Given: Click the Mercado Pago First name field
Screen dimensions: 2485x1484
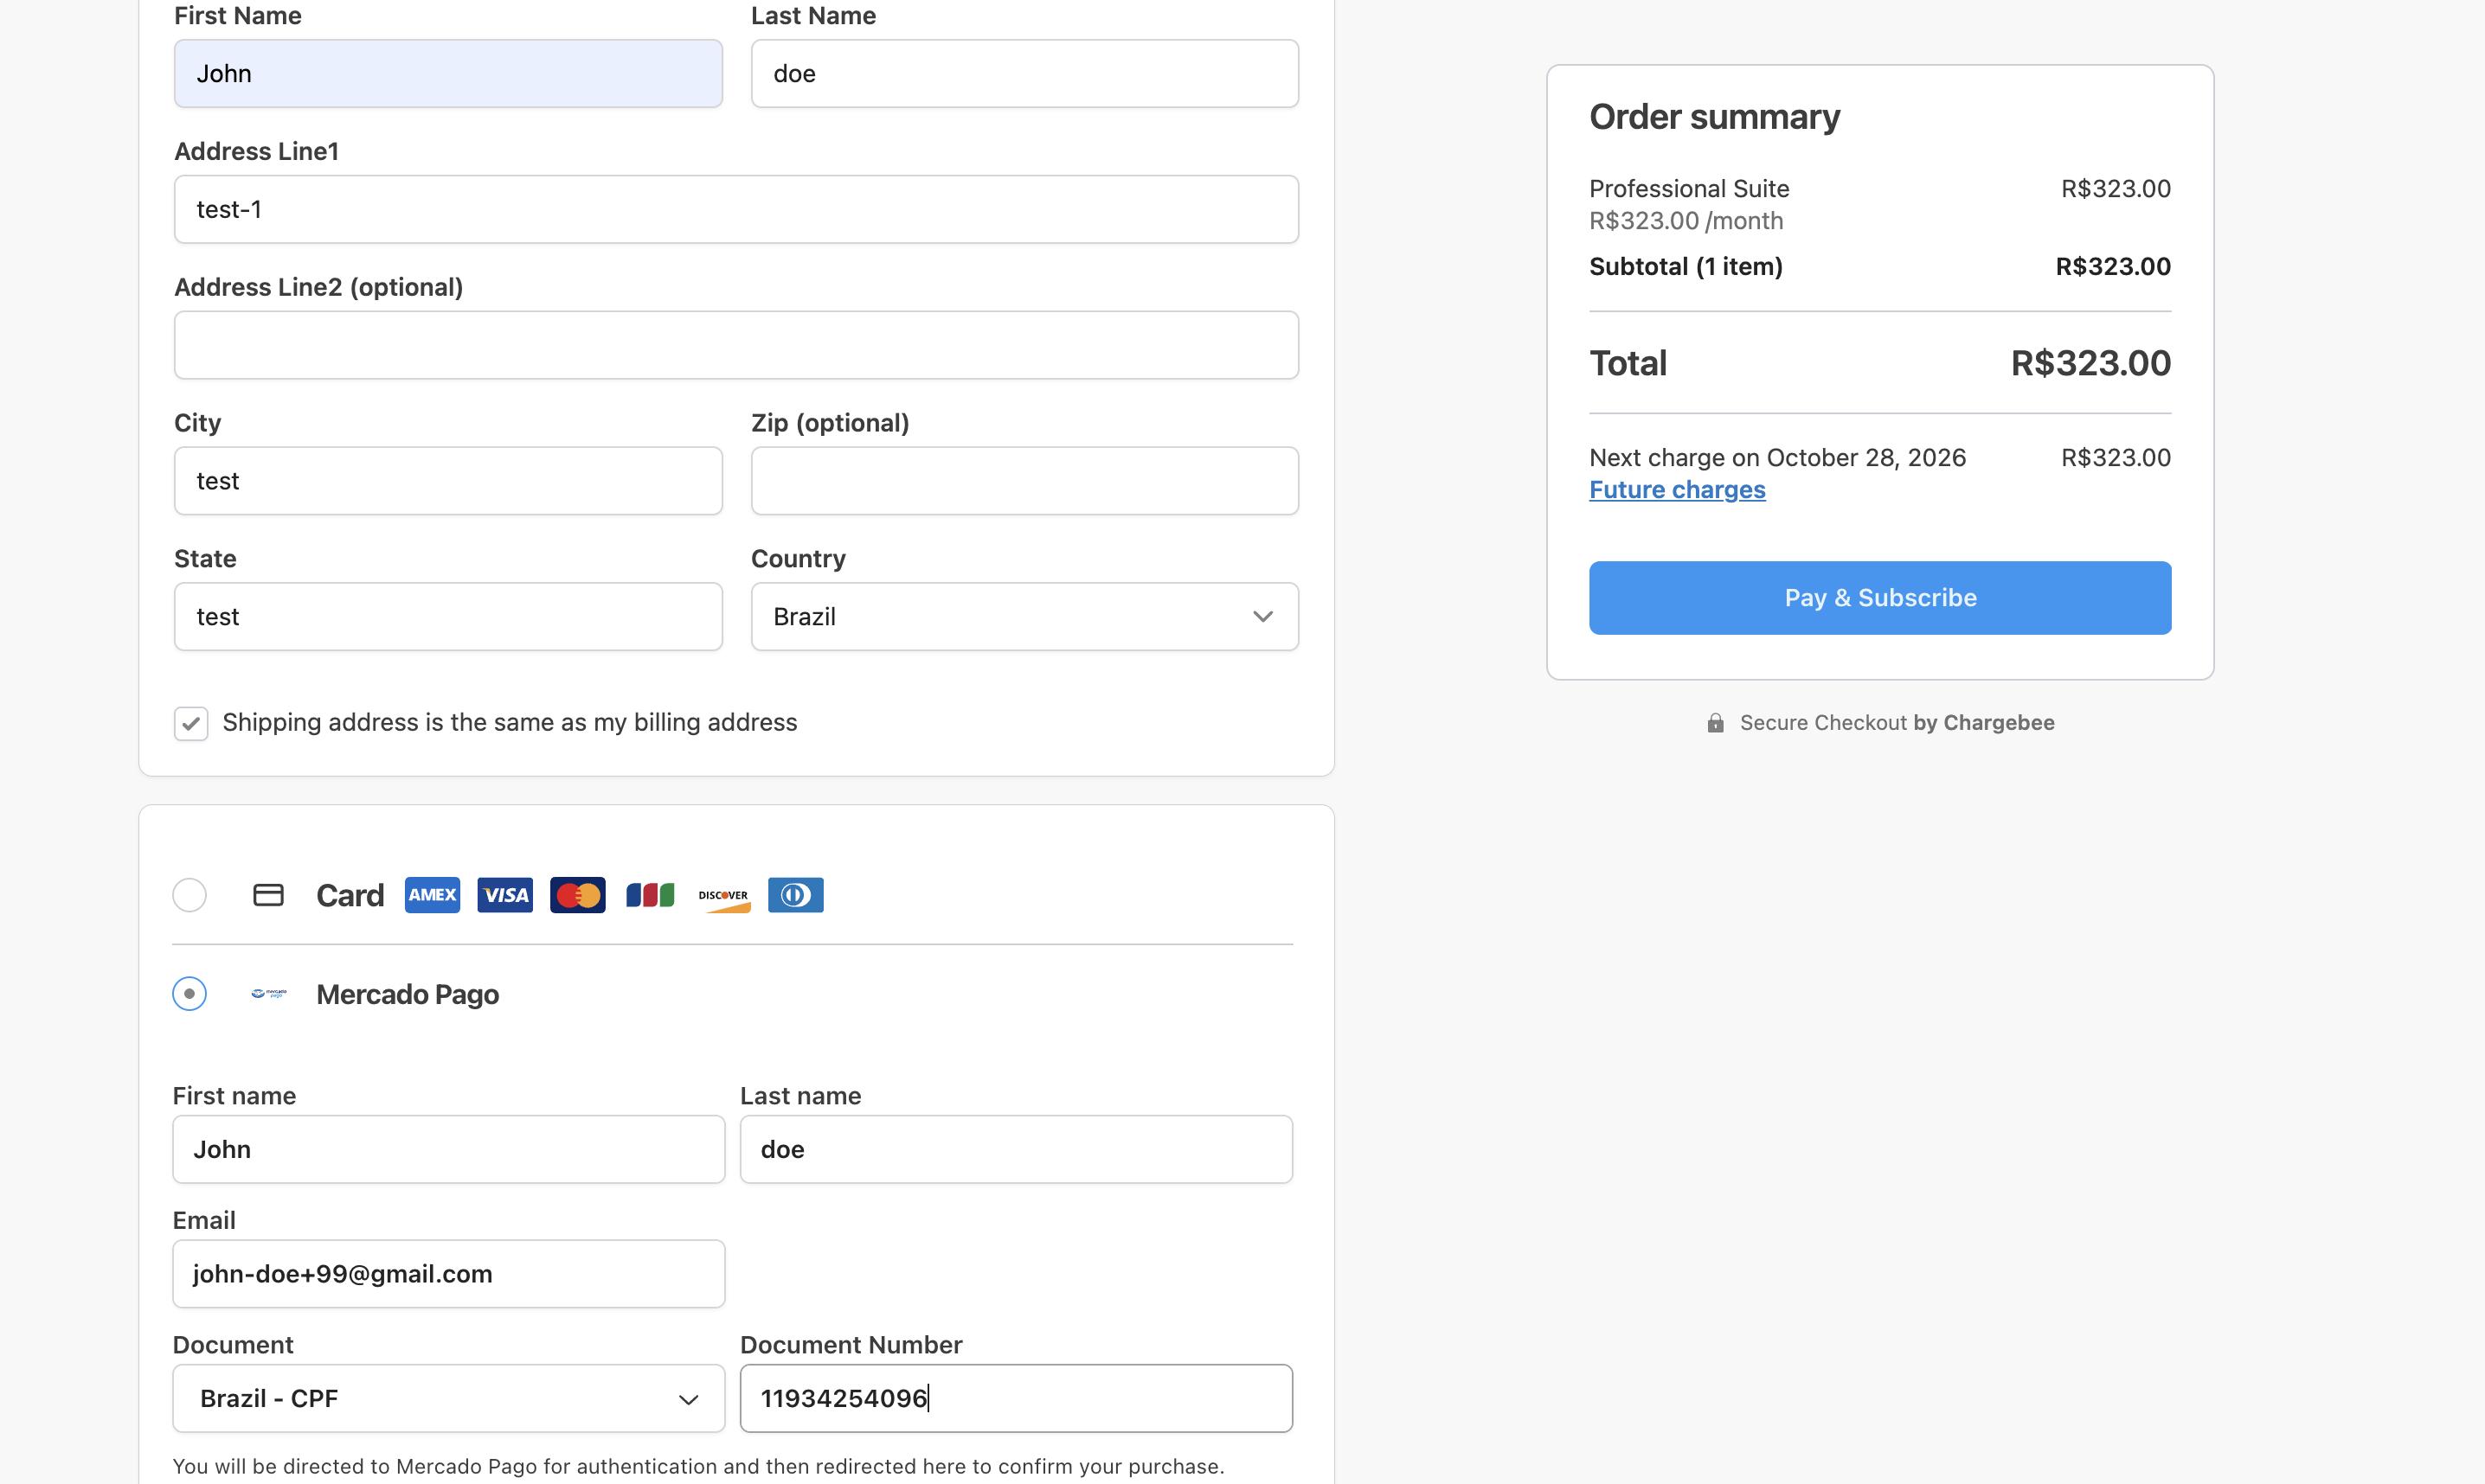Looking at the screenshot, I should coord(448,1150).
